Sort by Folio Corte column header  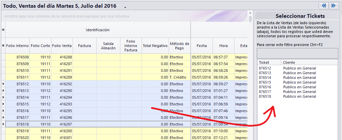40,46
